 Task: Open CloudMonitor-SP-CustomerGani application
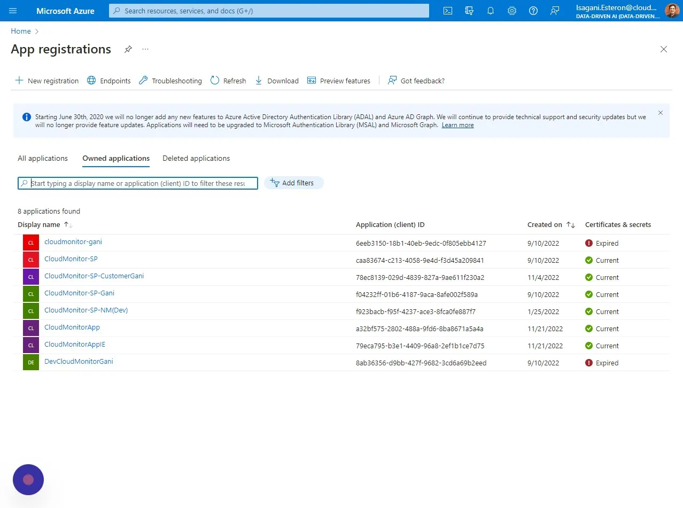click(x=94, y=276)
